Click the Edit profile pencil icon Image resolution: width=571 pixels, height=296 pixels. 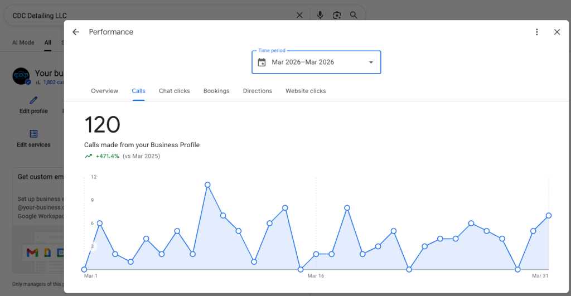[x=33, y=100]
